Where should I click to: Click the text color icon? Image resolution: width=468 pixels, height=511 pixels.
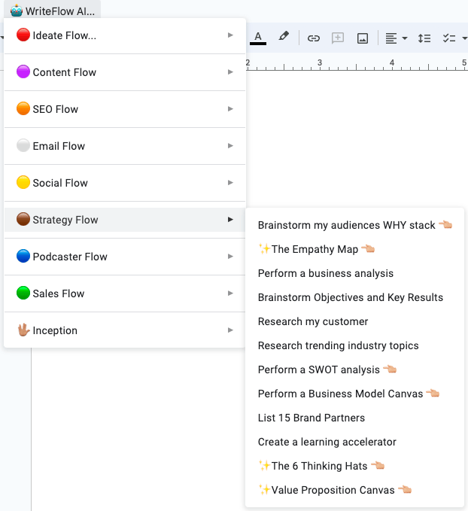258,38
